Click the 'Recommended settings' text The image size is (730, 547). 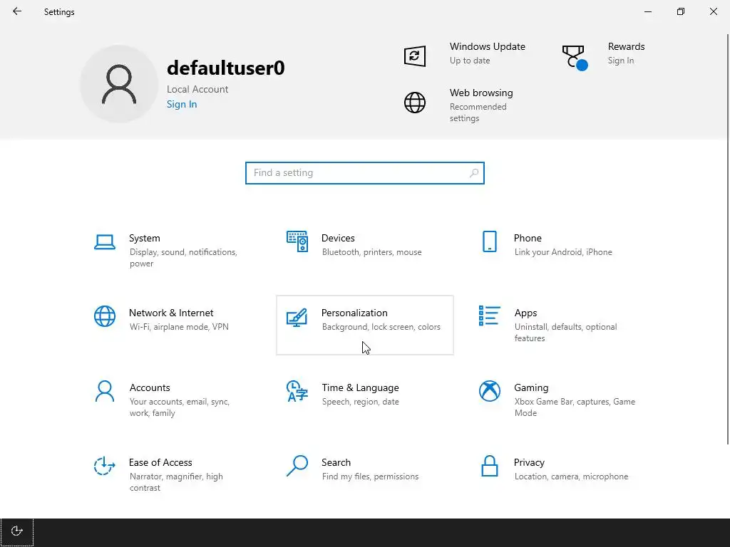(x=478, y=113)
